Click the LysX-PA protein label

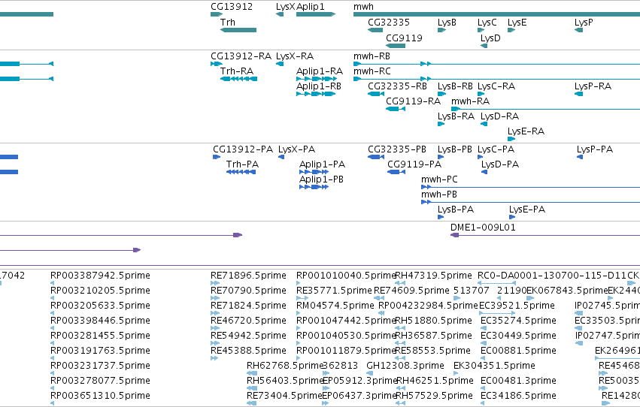(x=297, y=149)
